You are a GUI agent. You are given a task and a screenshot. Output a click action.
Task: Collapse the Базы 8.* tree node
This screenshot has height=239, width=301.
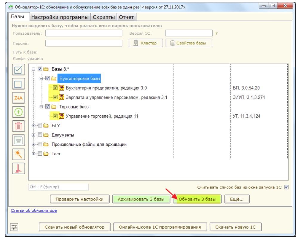[x=33, y=69]
